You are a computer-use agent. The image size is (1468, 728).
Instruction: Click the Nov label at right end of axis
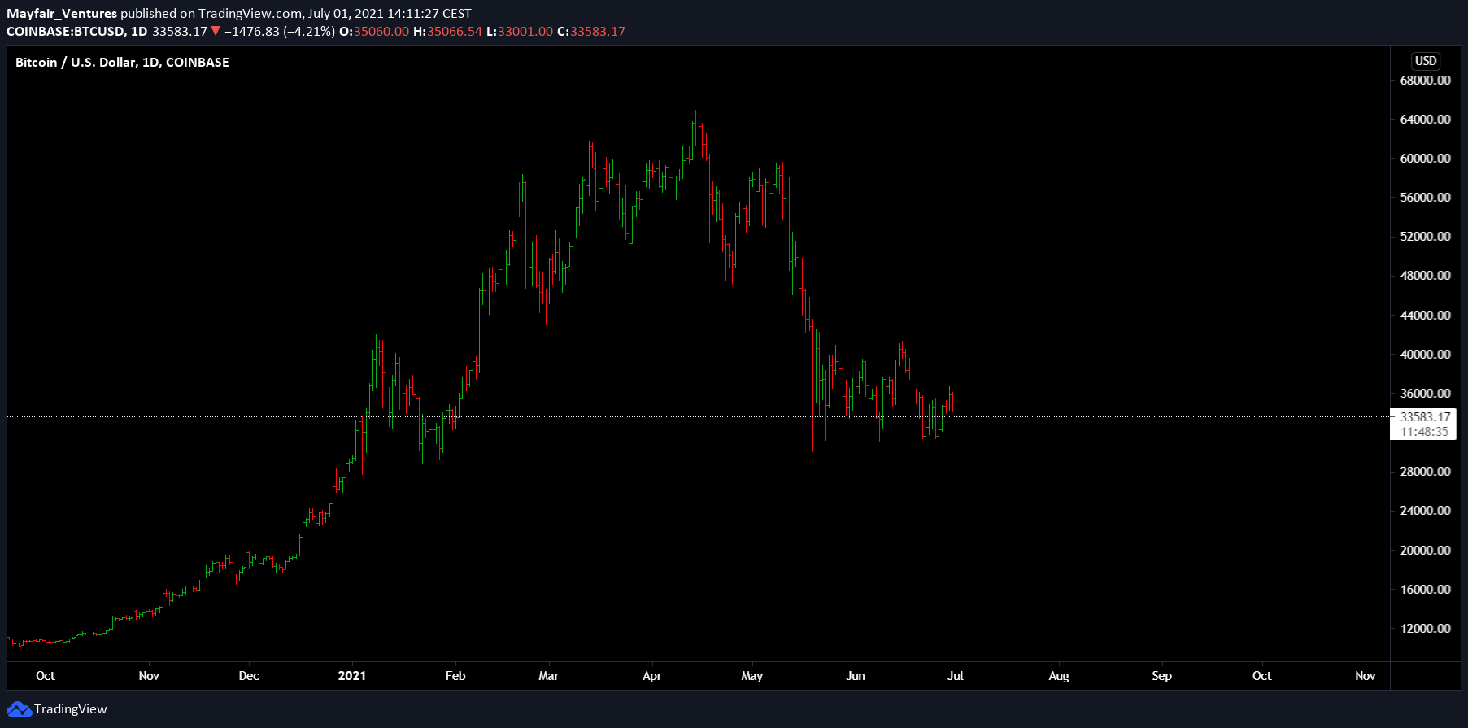pyautogui.click(x=1366, y=676)
